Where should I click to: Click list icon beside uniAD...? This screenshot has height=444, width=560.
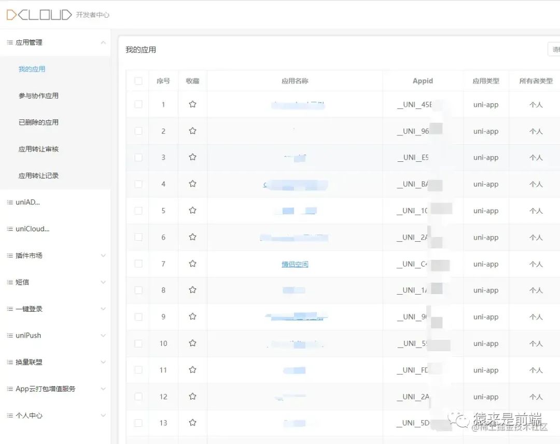(10, 202)
